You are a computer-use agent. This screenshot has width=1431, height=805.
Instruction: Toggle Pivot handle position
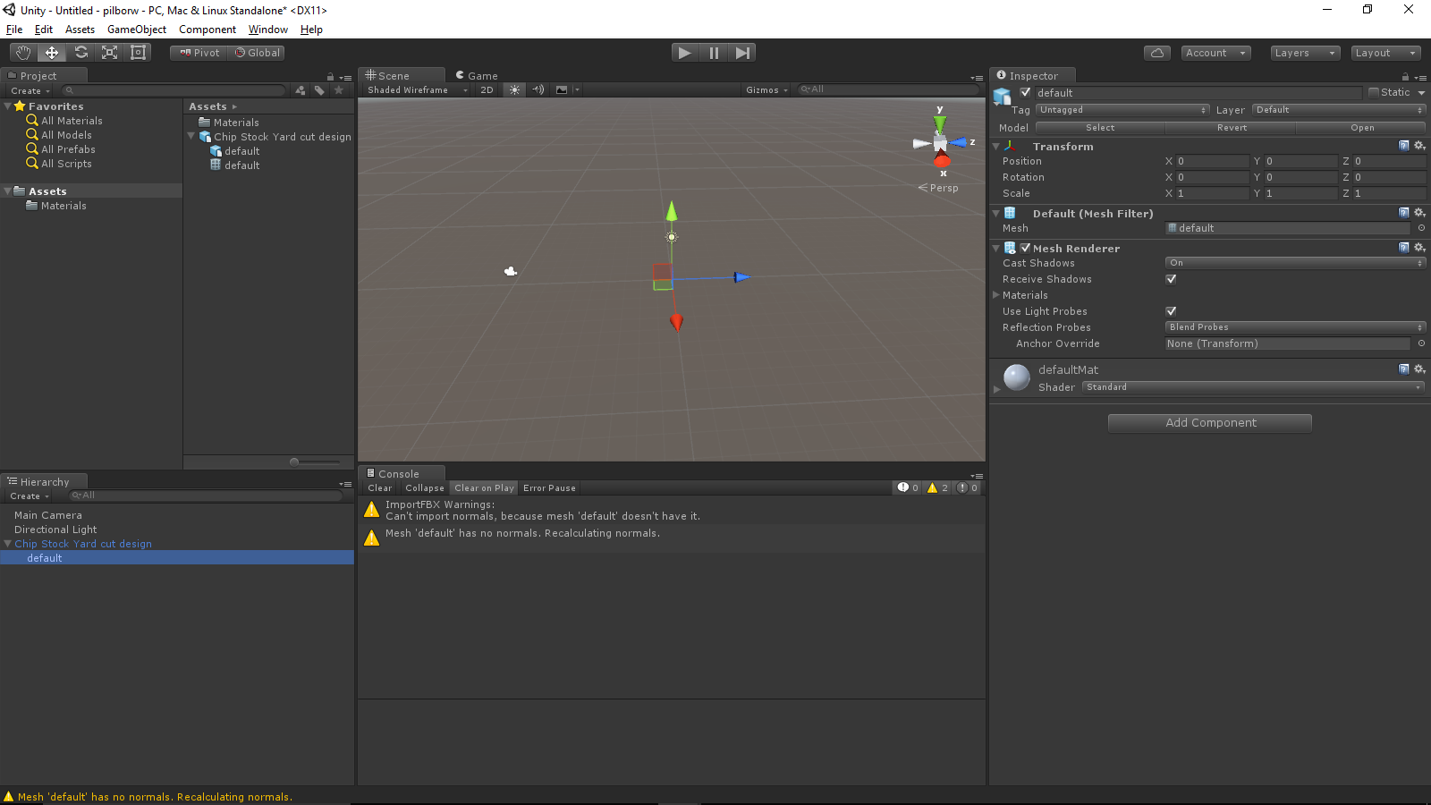pyautogui.click(x=199, y=53)
